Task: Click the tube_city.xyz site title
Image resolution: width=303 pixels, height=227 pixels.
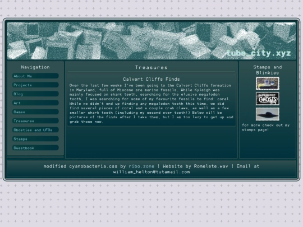Action: click(x=259, y=53)
